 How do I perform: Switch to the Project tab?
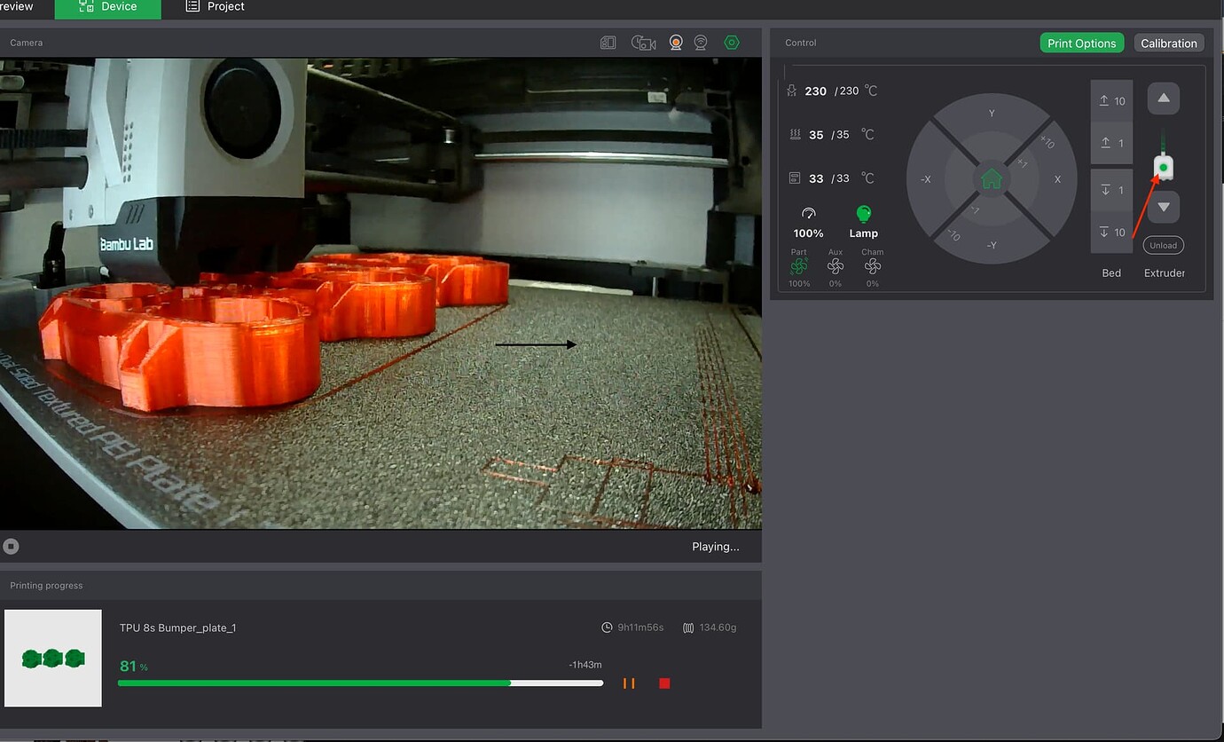tap(215, 7)
